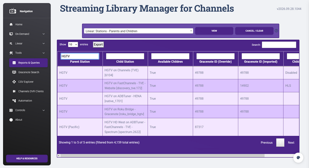
Task: Click the scrollbar left arrow
Action: [x=59, y=155]
